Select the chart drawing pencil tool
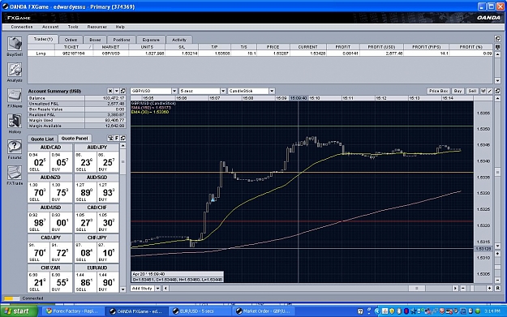This screenshot has height=317, width=507. coord(490,91)
